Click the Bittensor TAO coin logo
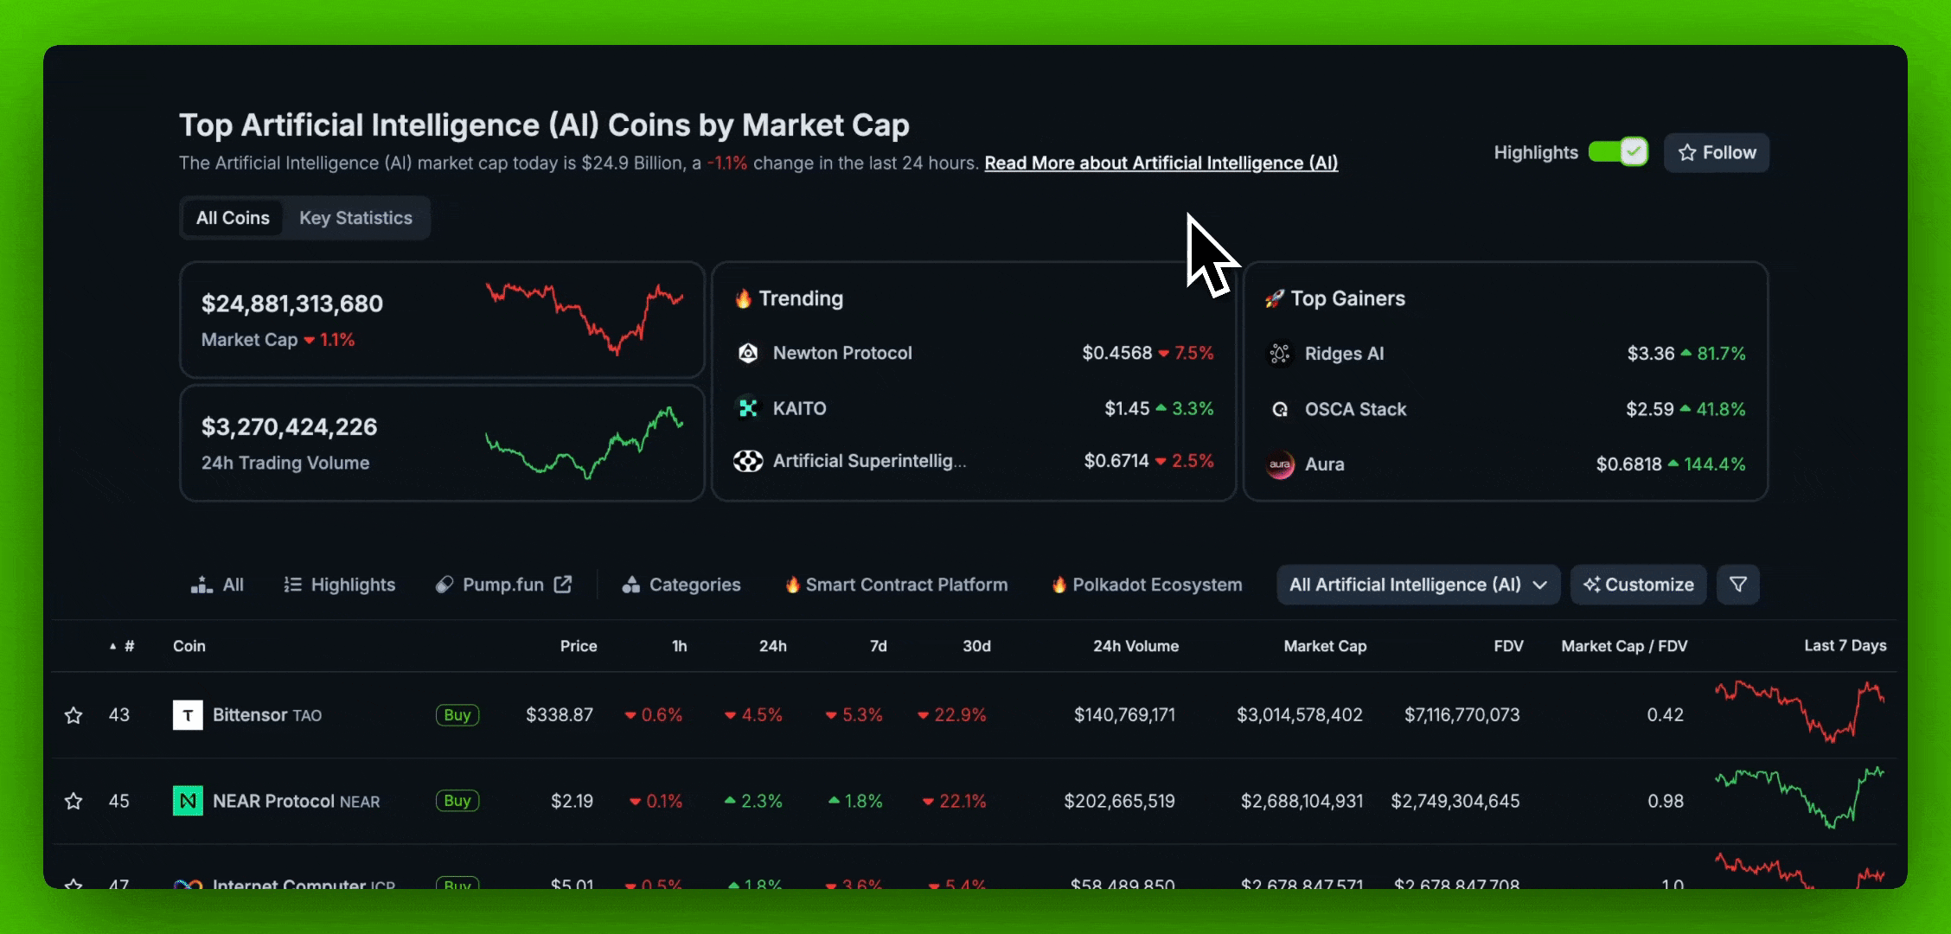The height and width of the screenshot is (934, 1951). point(188,715)
